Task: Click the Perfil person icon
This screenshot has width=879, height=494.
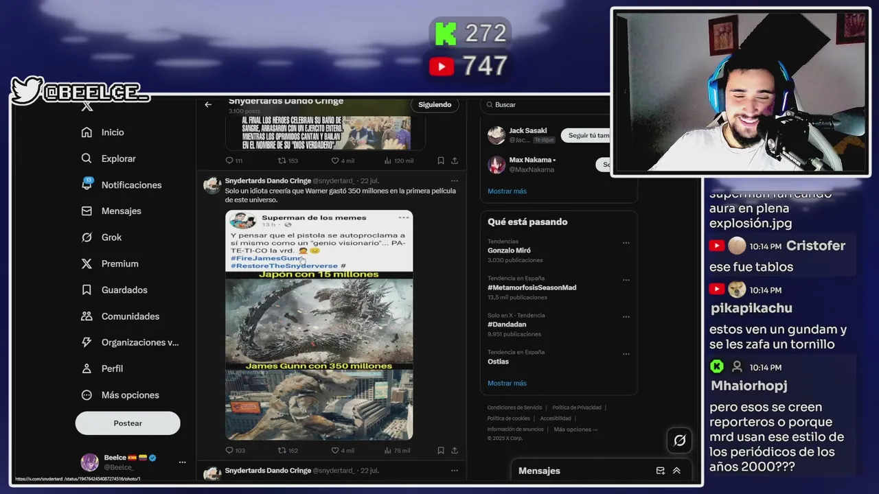Action: tap(87, 368)
